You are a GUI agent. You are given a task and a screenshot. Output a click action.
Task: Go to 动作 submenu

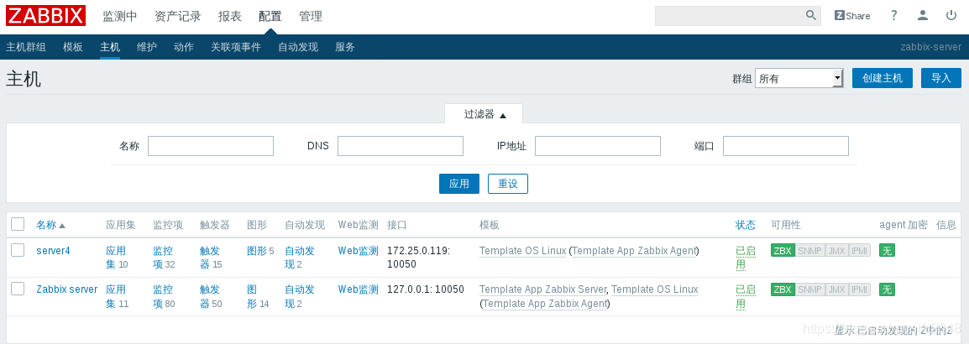[184, 47]
